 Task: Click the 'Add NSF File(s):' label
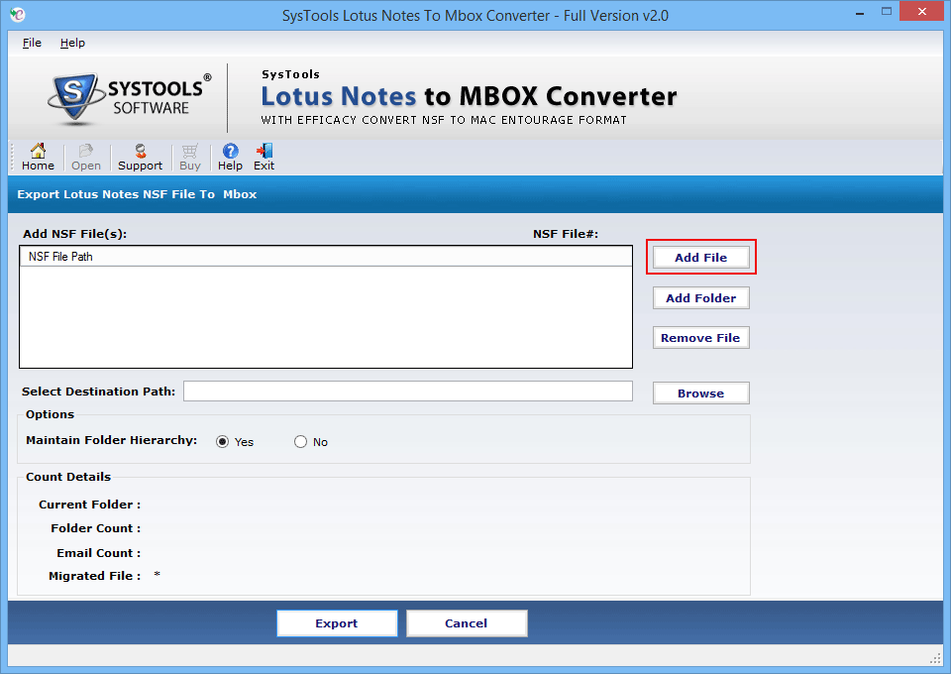click(74, 234)
